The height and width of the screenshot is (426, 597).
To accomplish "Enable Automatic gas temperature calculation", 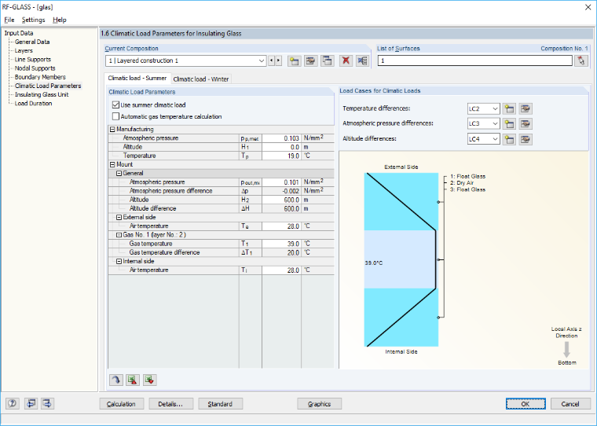I will tap(115, 116).
